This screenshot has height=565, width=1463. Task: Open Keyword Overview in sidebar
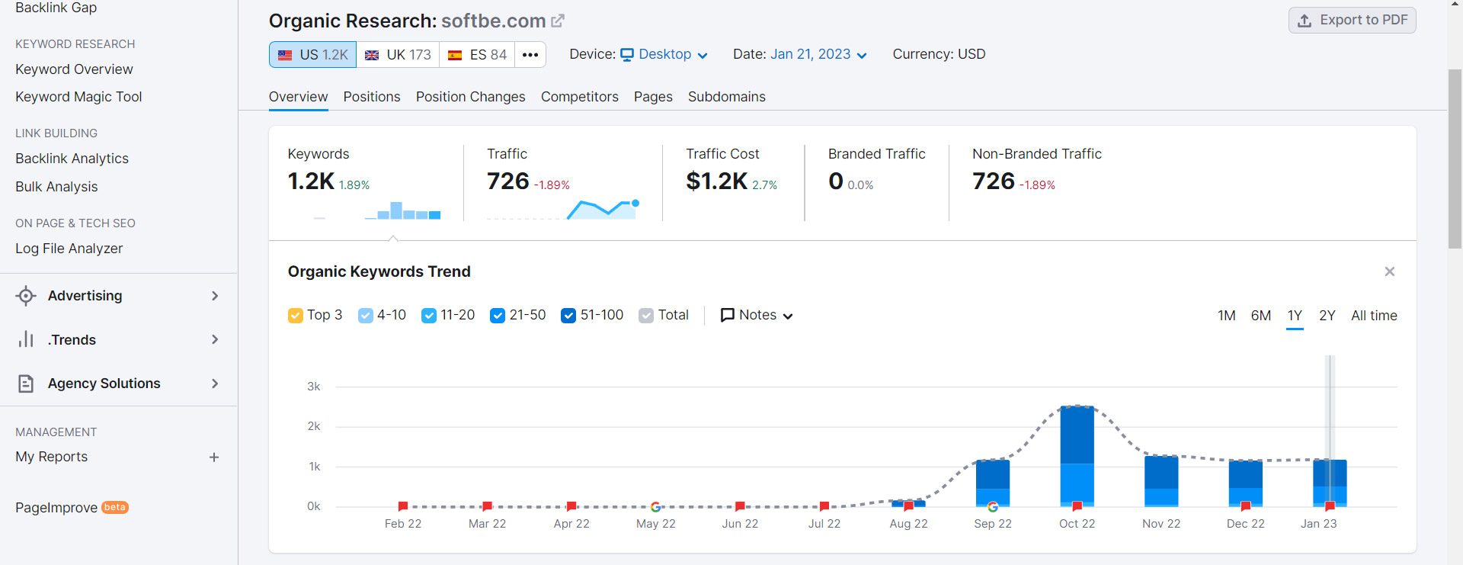[x=74, y=69]
